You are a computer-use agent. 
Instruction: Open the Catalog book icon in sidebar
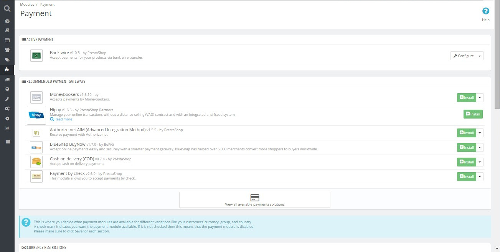click(7, 30)
